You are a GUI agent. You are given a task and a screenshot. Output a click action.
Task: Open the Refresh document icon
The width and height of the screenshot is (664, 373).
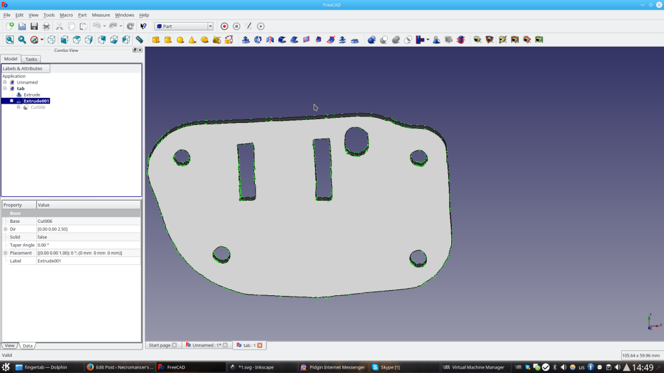[x=130, y=26]
